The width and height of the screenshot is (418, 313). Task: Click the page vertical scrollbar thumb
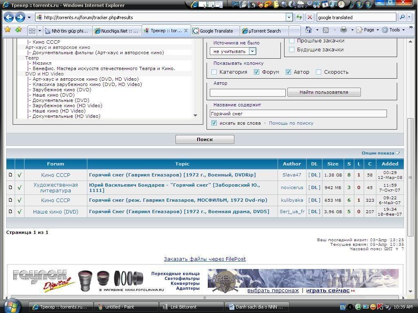[x=410, y=177]
